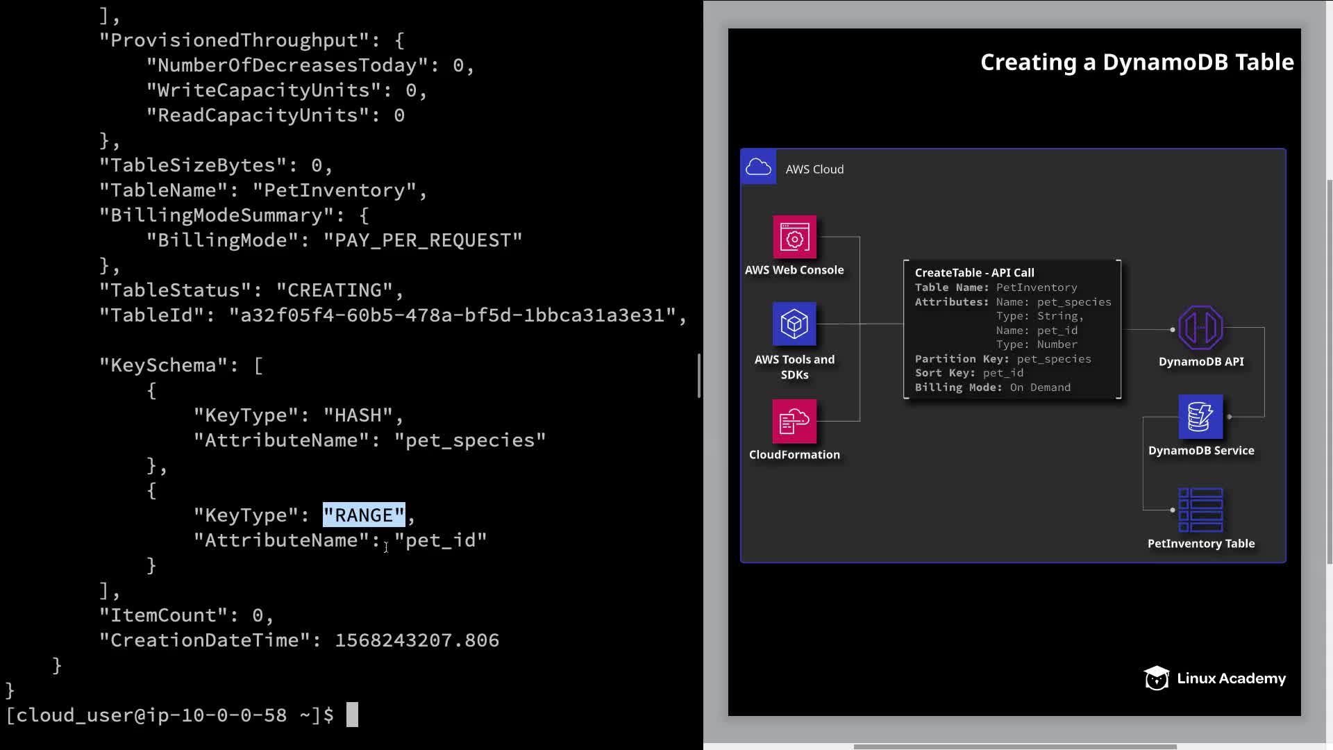This screenshot has width=1333, height=750.
Task: Click the CloudFormation icon
Action: (794, 421)
